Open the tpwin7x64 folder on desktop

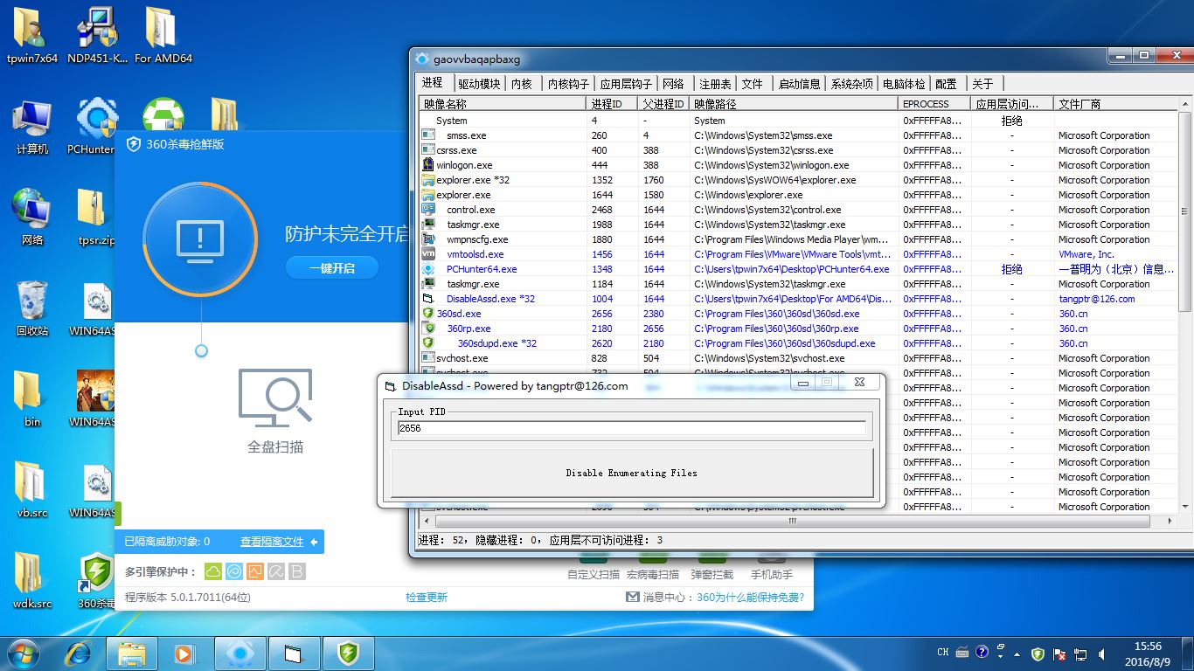pyautogui.click(x=32, y=35)
